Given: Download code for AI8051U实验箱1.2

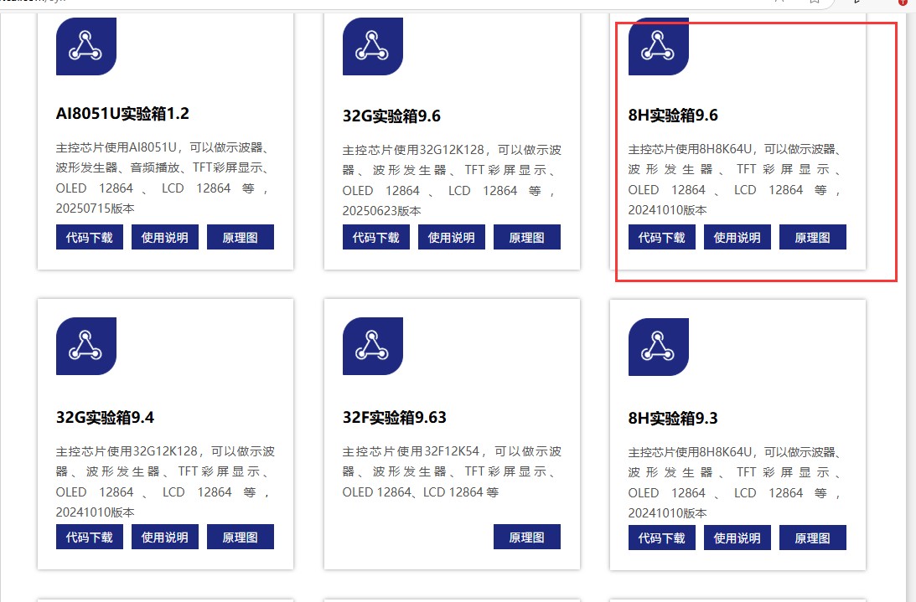Looking at the screenshot, I should (x=90, y=237).
